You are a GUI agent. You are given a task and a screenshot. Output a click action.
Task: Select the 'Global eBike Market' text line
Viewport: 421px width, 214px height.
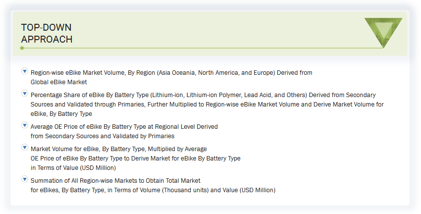point(58,82)
